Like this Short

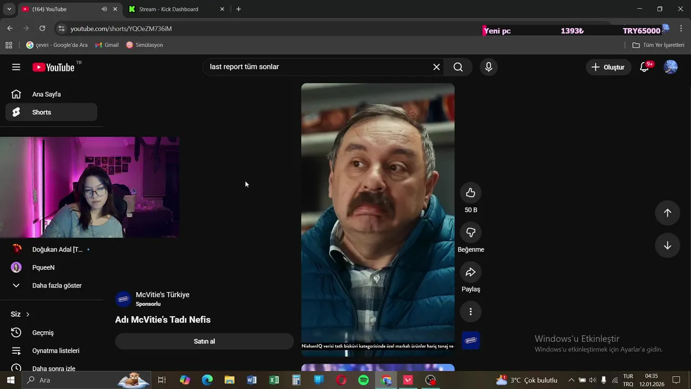471,193
